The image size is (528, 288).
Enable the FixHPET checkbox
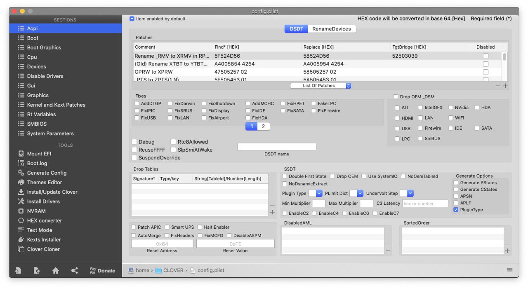283,103
